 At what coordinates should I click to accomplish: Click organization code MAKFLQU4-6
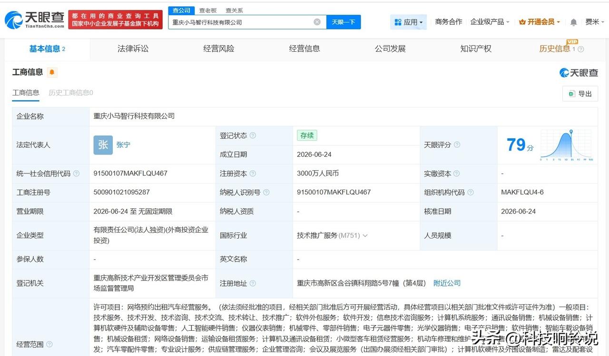[x=522, y=192]
